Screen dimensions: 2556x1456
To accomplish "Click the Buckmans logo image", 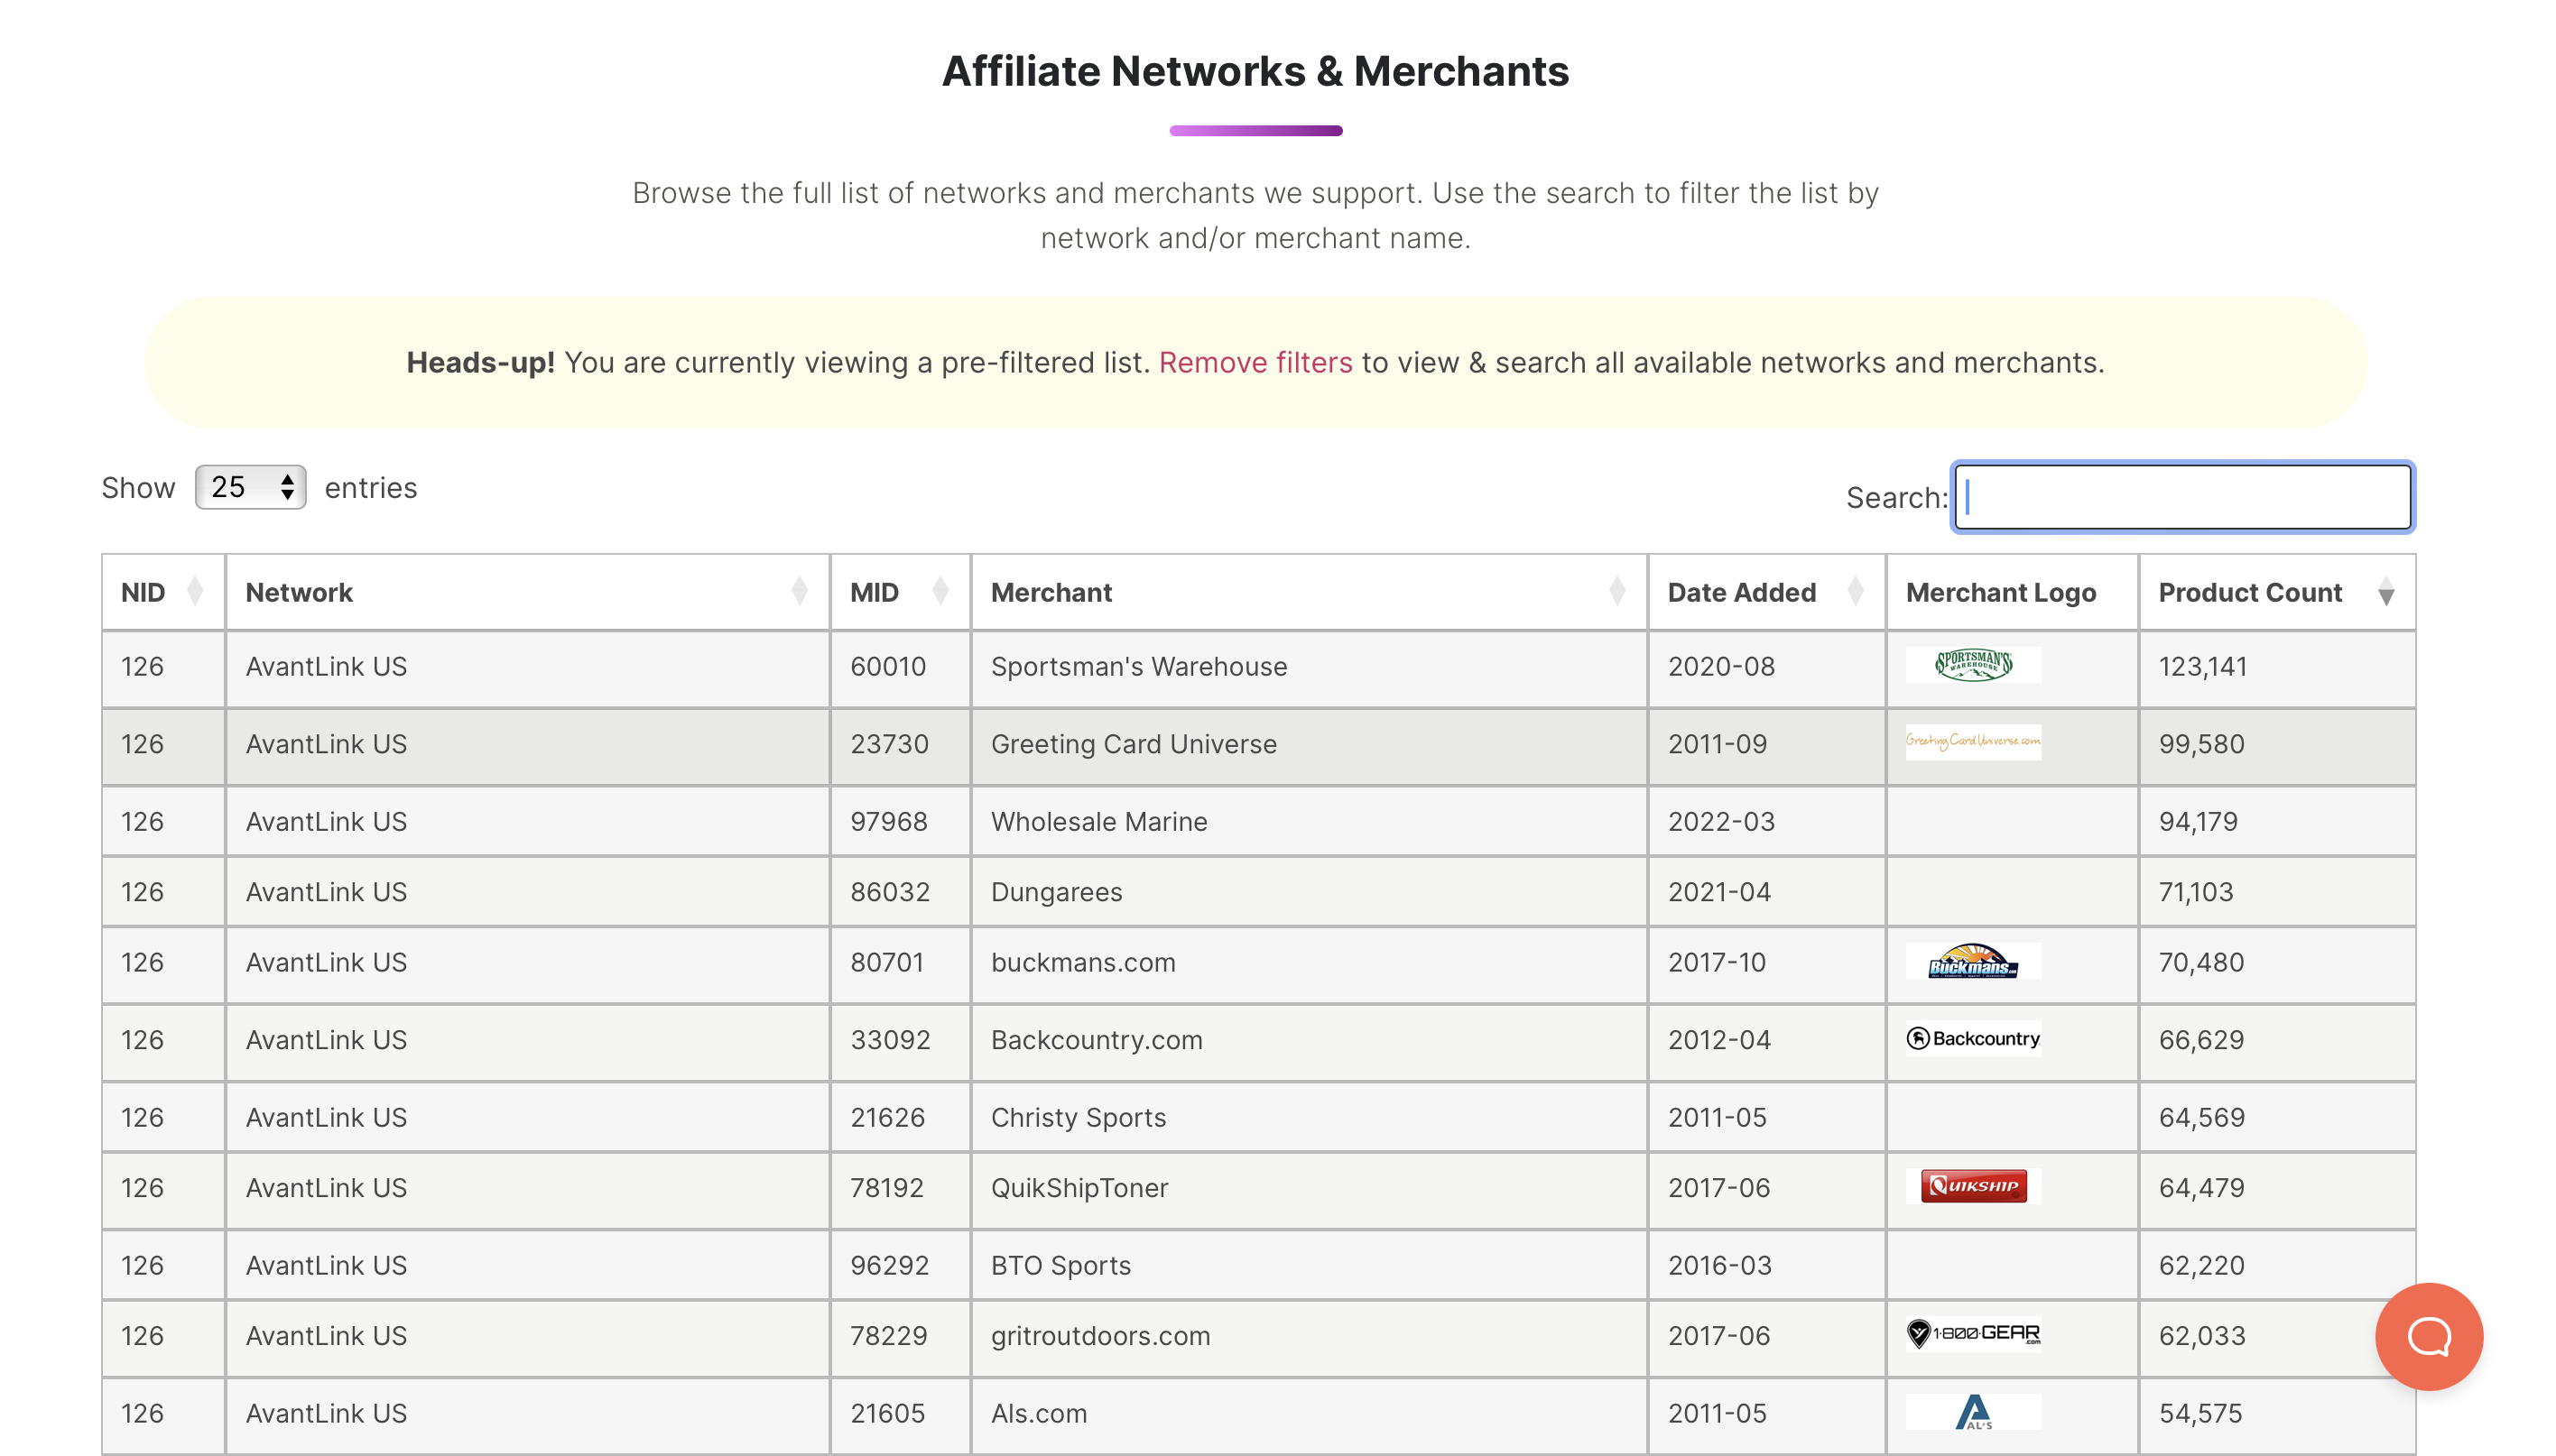I will tap(1973, 961).
